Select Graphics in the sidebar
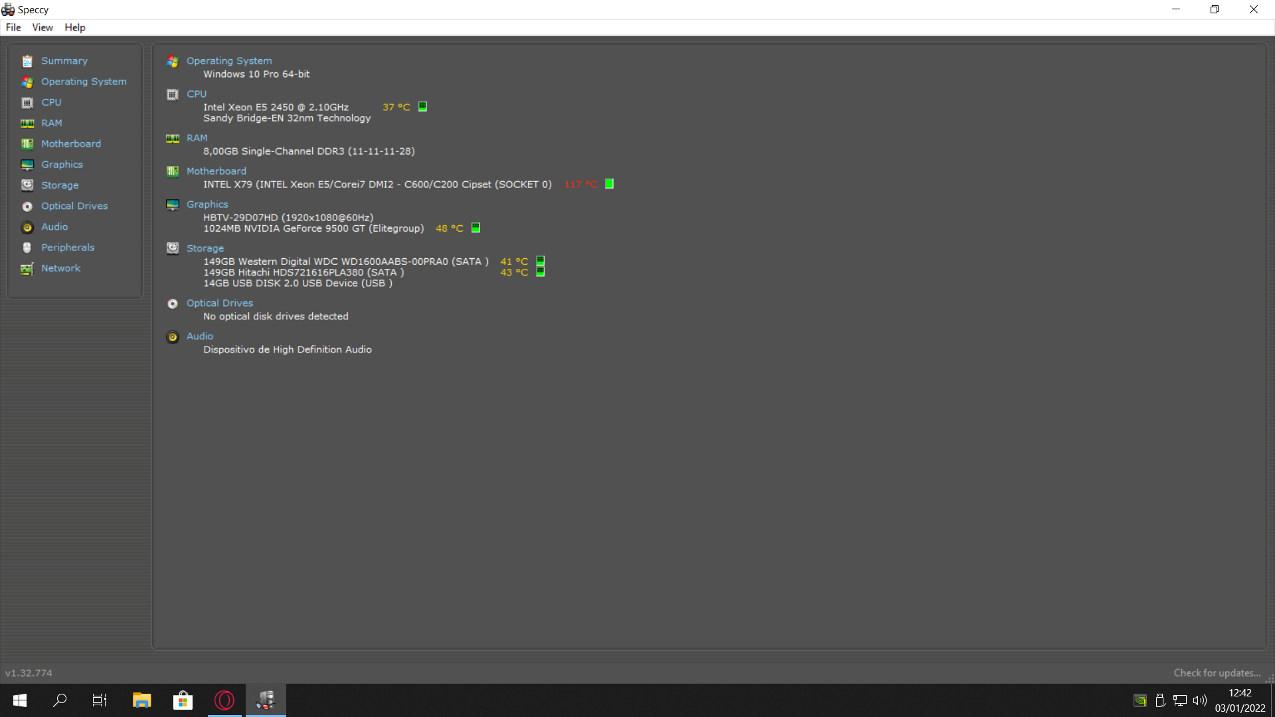The image size is (1275, 717). 62,165
